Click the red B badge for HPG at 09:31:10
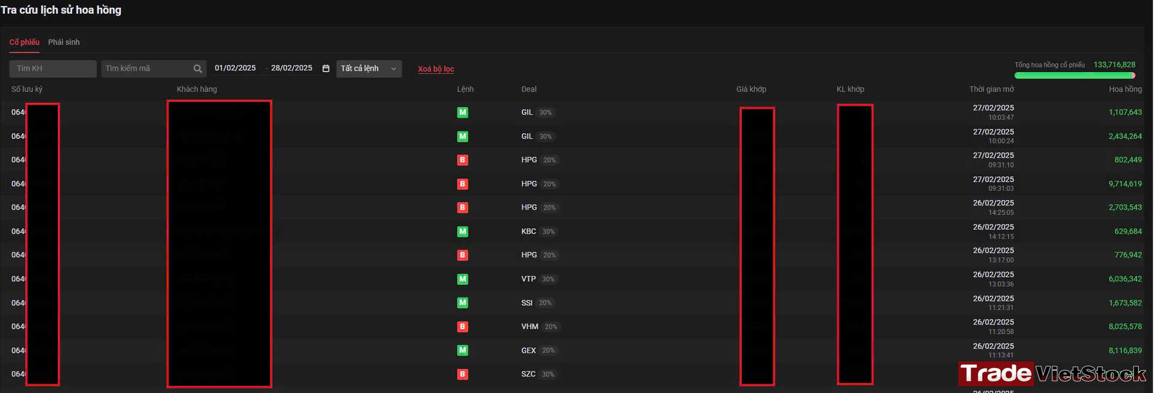 (x=462, y=160)
